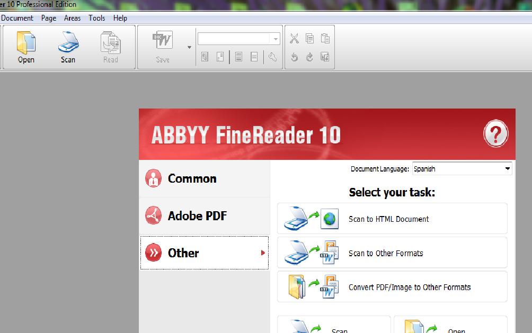
Task: Start Convert PDF/Image to Other Formats task
Action: pos(392,287)
